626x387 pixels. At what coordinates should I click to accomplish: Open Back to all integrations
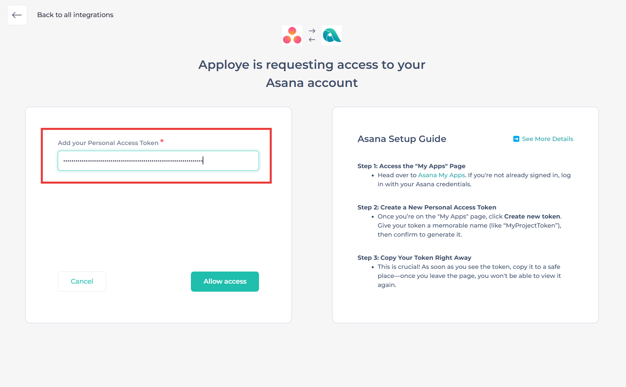75,15
